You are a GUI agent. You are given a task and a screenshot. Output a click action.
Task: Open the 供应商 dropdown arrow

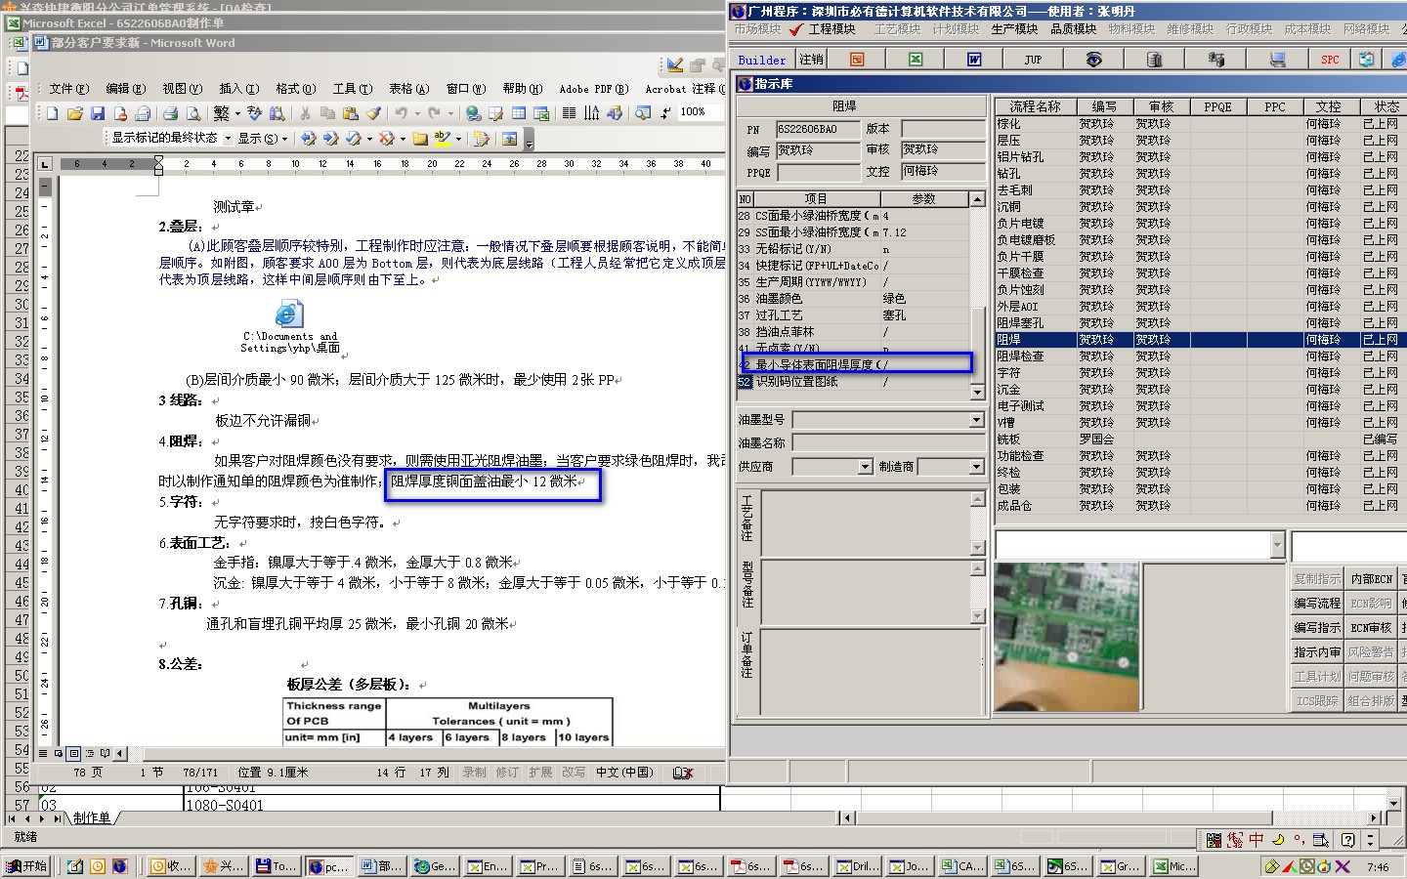pyautogui.click(x=865, y=467)
